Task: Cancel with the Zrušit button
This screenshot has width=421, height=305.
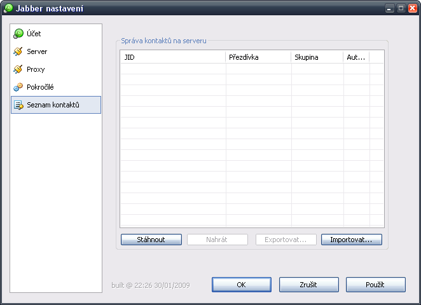Action: click(x=309, y=285)
